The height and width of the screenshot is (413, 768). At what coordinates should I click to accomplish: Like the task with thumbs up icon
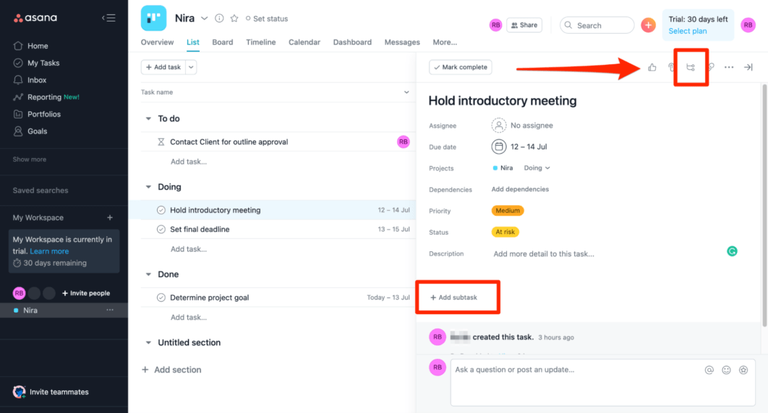coord(652,67)
